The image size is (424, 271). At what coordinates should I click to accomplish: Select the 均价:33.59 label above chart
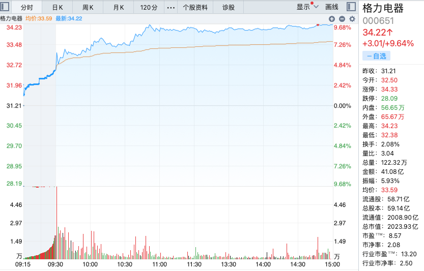tap(39, 19)
